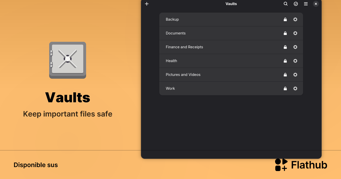This screenshot has width=341, height=179.
Task: Open settings gear for the Documents vault
Action: [x=295, y=33]
